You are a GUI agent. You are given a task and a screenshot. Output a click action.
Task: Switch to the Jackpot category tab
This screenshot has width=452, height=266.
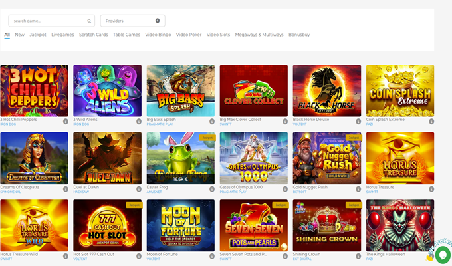point(38,35)
